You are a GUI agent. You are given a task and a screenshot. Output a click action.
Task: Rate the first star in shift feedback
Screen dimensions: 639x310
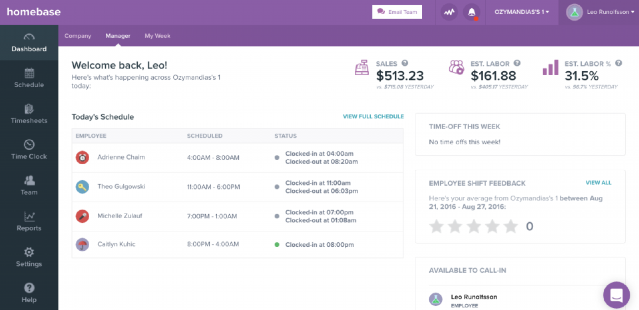[437, 226]
